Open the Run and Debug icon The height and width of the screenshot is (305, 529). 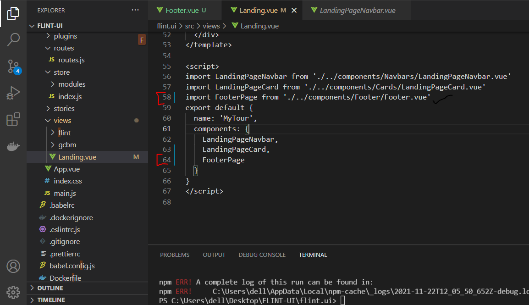click(13, 93)
